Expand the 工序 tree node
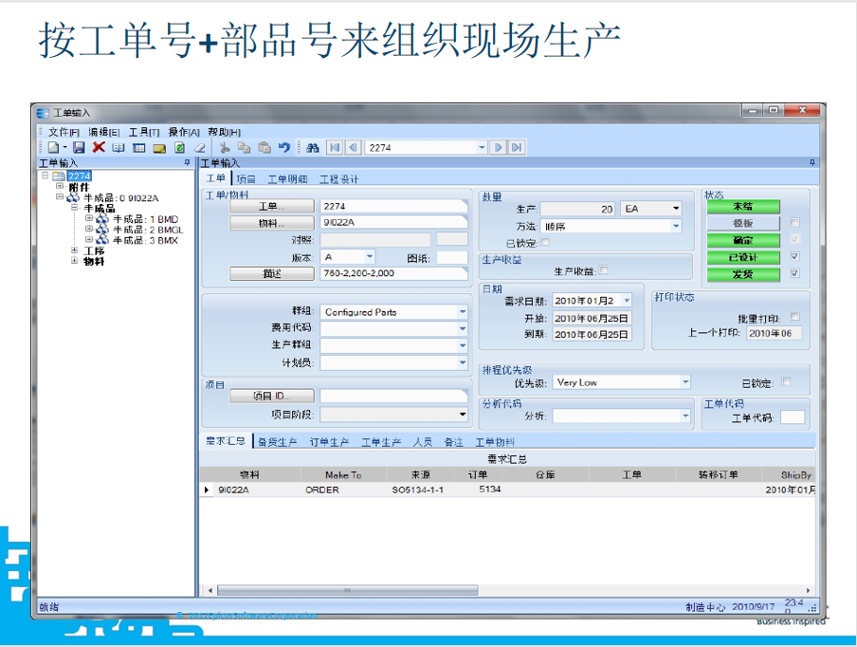The image size is (857, 647). (x=75, y=250)
